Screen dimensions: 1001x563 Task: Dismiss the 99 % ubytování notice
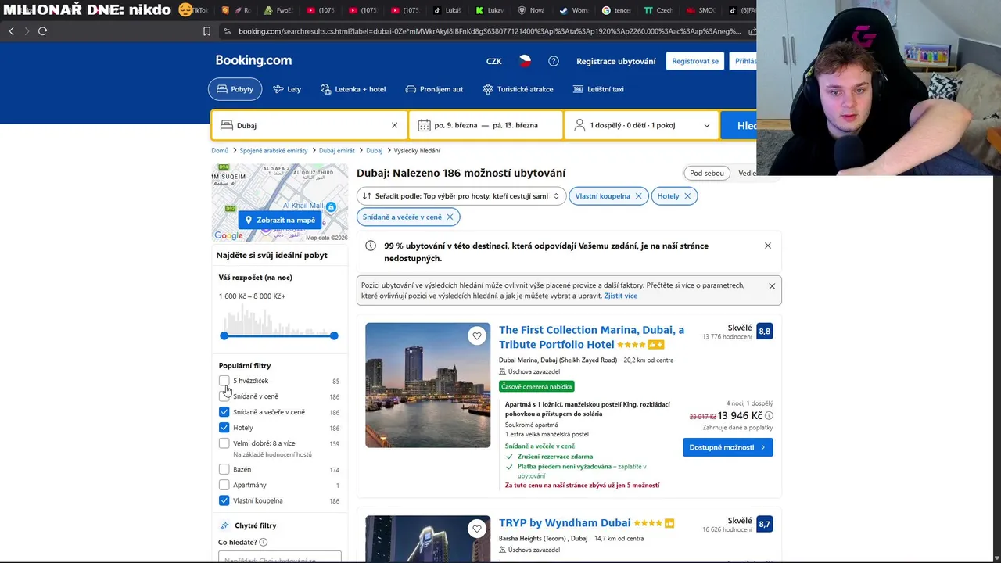(767, 246)
